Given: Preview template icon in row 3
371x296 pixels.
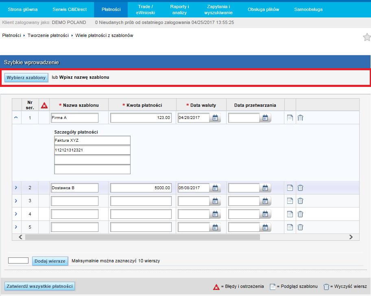Looking at the screenshot, I should (290, 201).
